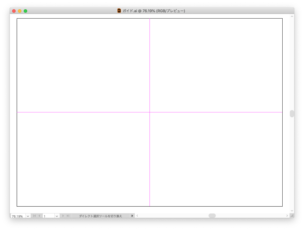This screenshot has height=230, width=304.
Task: Click the horizontal scrollbar thumb
Action: coord(212,216)
